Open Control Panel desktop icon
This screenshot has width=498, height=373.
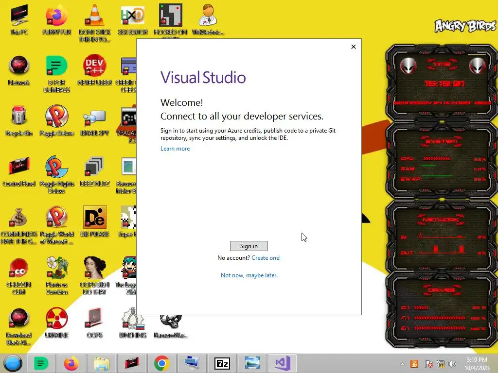[x=19, y=171]
